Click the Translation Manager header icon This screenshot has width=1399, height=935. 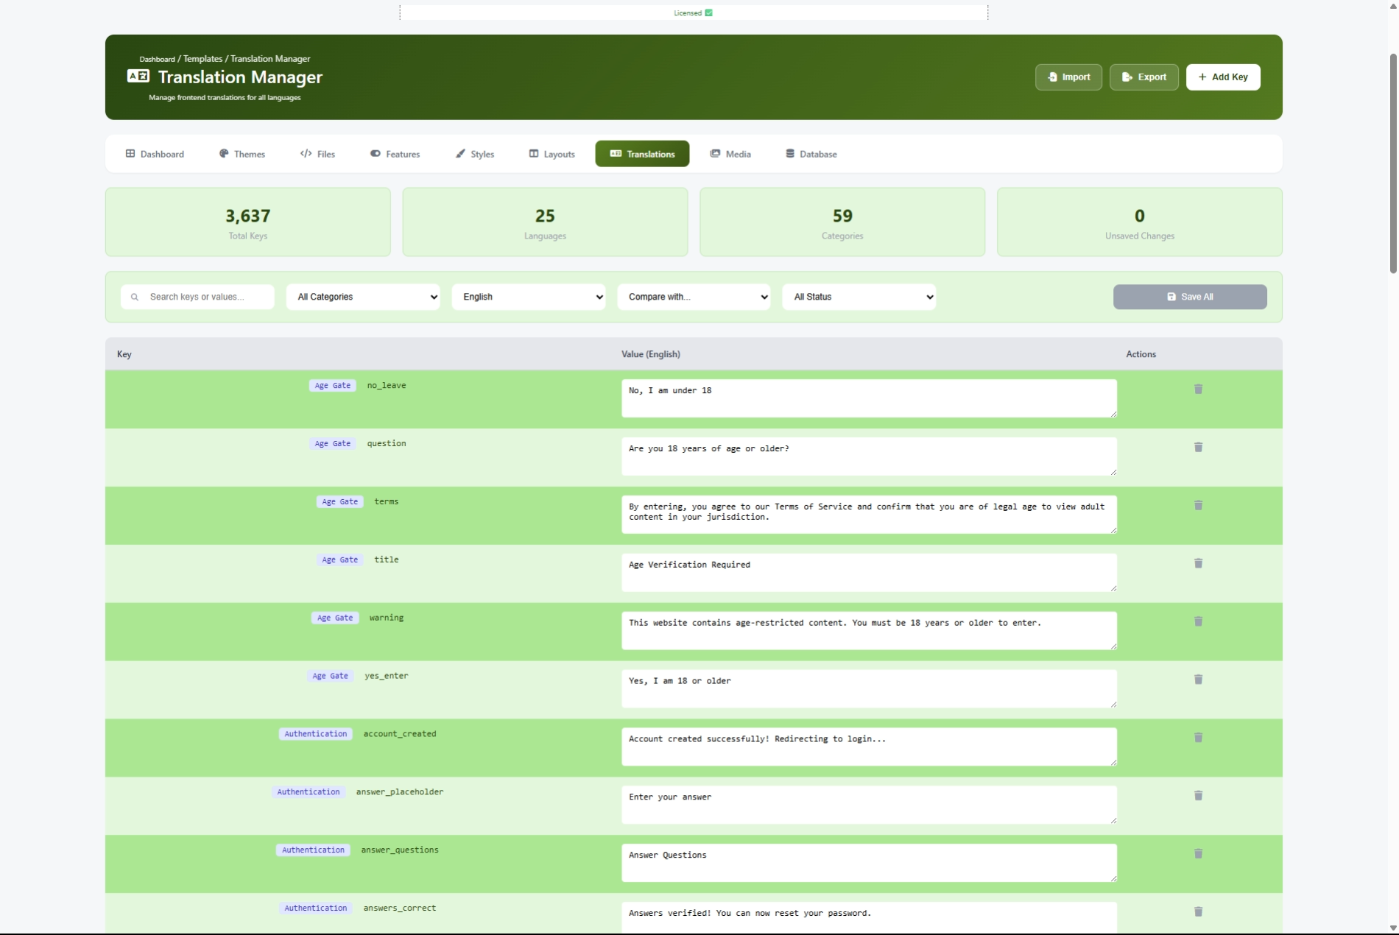pos(138,76)
